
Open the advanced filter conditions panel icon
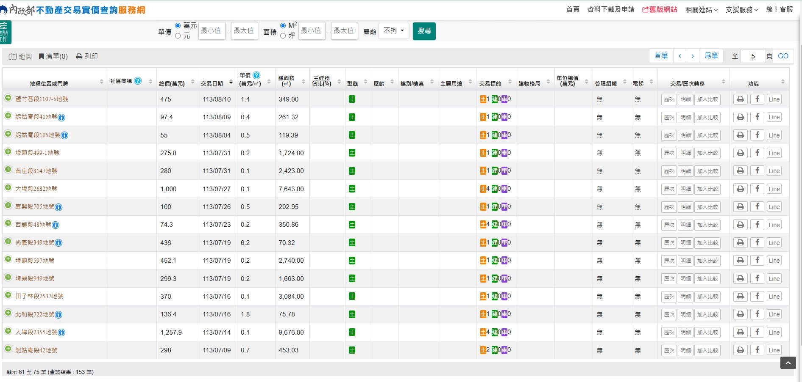click(5, 32)
